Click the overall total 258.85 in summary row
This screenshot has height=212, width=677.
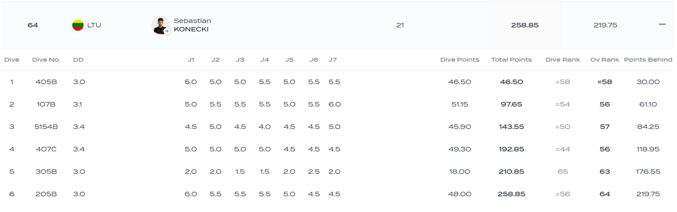[525, 25]
